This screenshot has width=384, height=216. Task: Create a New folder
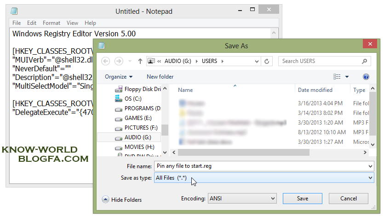point(160,77)
